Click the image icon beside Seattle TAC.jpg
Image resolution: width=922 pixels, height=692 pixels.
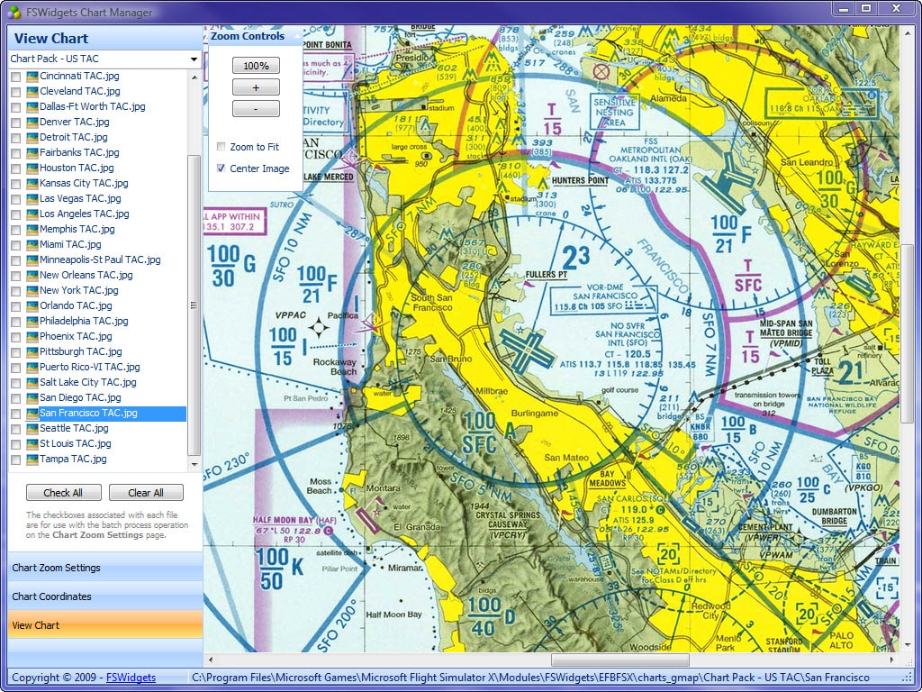coord(32,428)
